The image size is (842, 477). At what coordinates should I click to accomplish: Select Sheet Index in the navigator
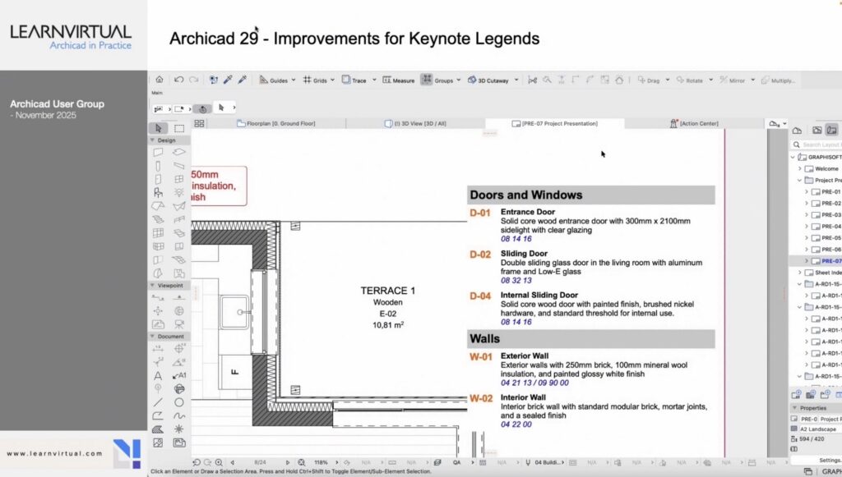824,273
